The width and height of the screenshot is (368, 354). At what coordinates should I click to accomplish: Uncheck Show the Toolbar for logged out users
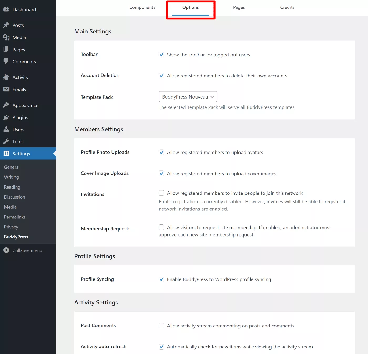click(161, 55)
